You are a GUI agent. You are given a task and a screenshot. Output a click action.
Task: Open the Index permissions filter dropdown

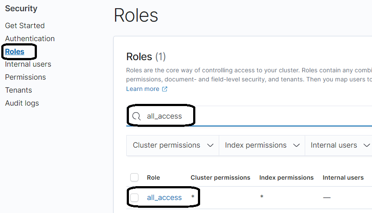(x=262, y=145)
